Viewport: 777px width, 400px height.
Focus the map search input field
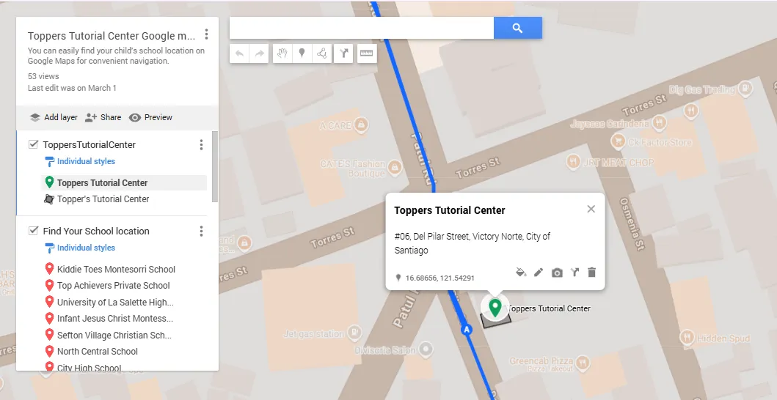pos(361,29)
